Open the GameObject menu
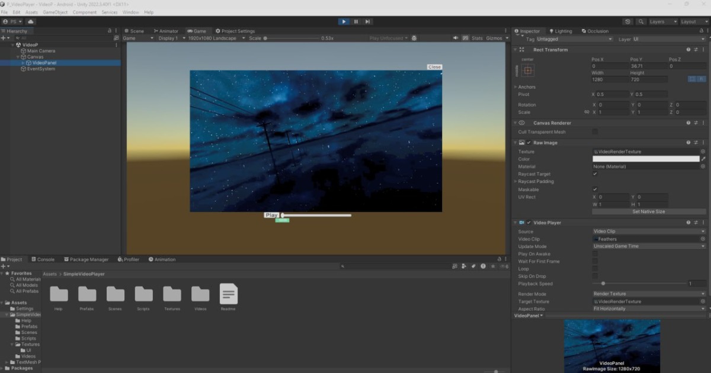Viewport: 711px width, 373px height. pyautogui.click(x=55, y=11)
